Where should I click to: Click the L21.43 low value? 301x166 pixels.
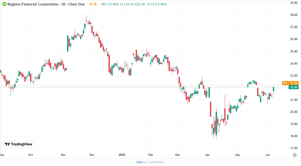pos(129,4)
